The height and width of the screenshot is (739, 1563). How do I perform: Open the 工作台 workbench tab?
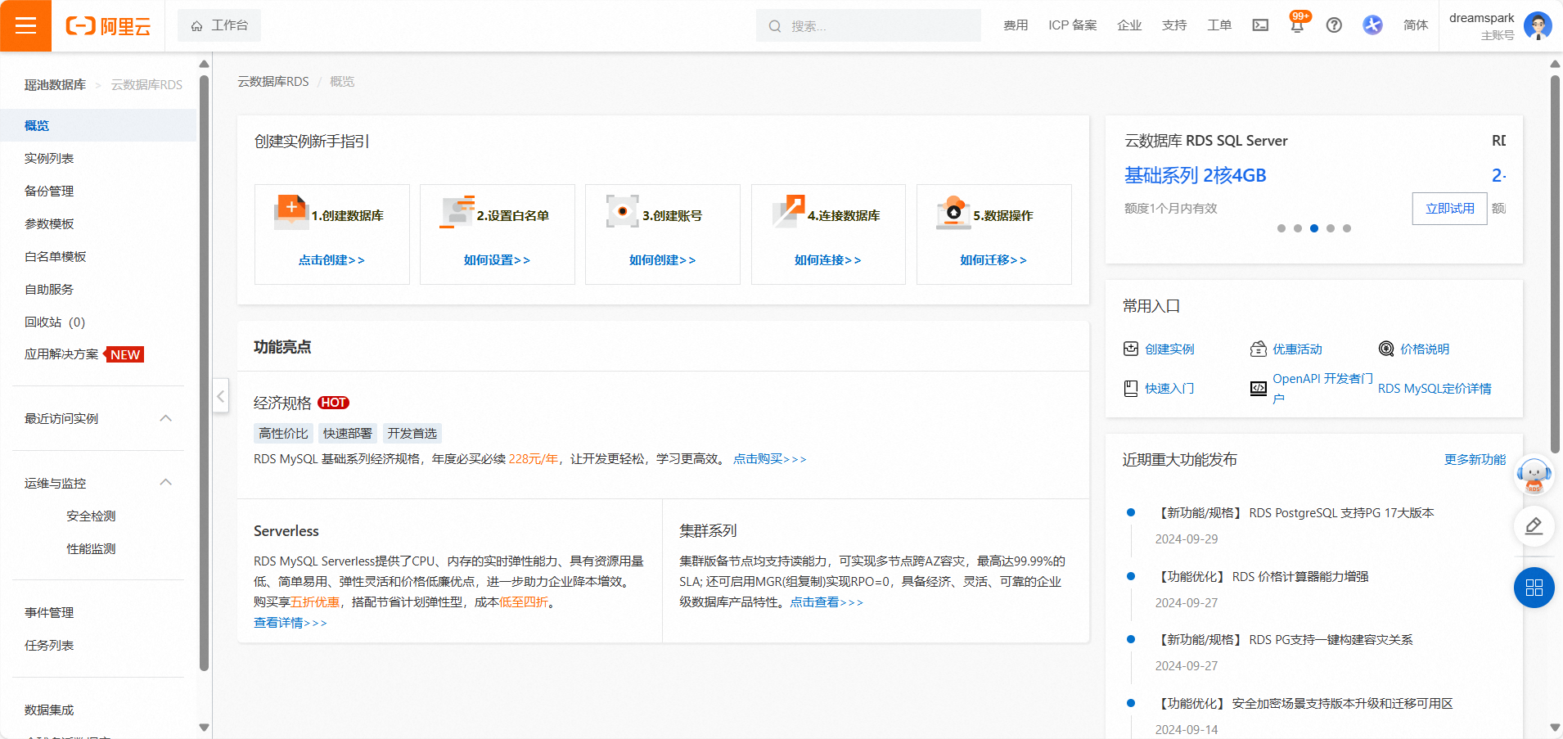pos(219,25)
